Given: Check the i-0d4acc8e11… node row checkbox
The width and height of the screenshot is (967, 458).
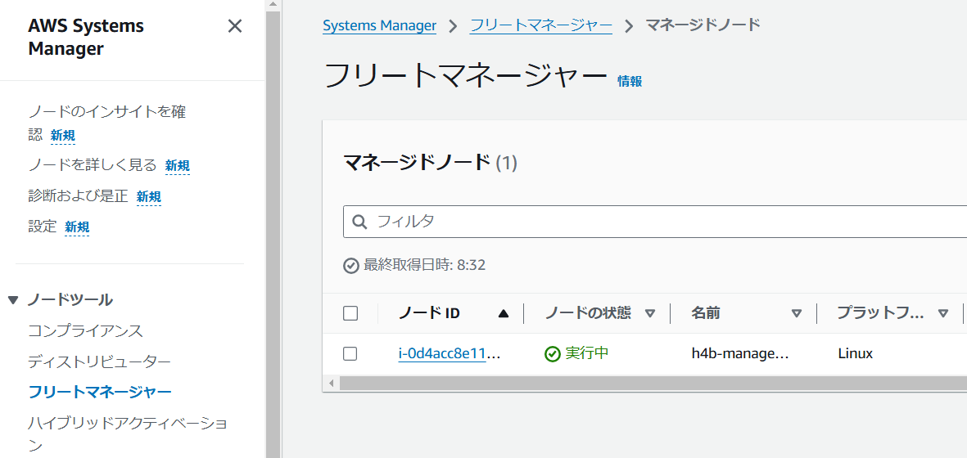Looking at the screenshot, I should coord(350,354).
